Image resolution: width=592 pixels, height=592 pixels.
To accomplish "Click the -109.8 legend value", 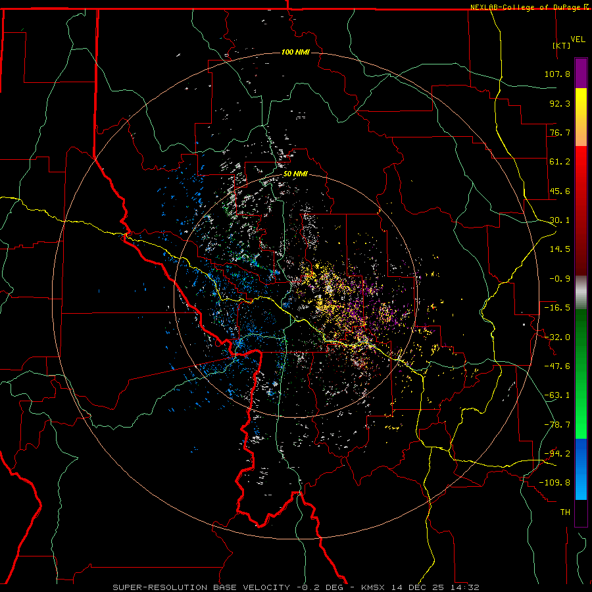I will click(x=555, y=483).
